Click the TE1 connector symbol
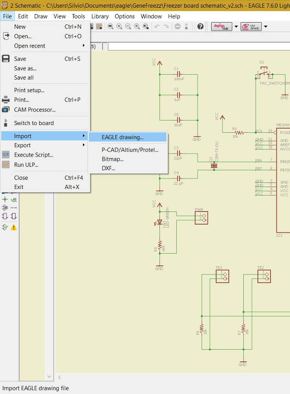This screenshot has height=394, width=290. coord(222,276)
